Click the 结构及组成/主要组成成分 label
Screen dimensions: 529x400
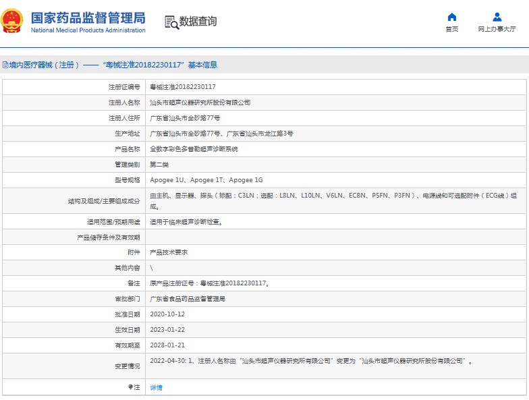tap(104, 201)
